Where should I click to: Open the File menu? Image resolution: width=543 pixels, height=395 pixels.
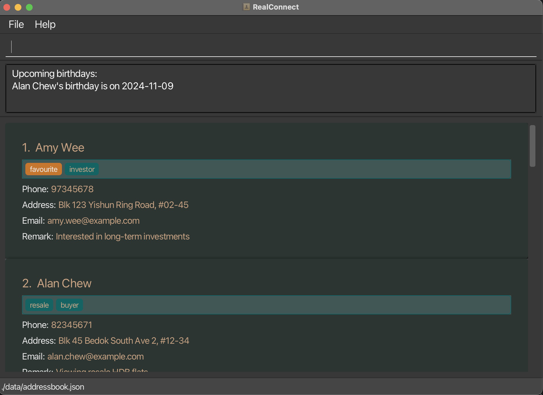click(x=16, y=25)
